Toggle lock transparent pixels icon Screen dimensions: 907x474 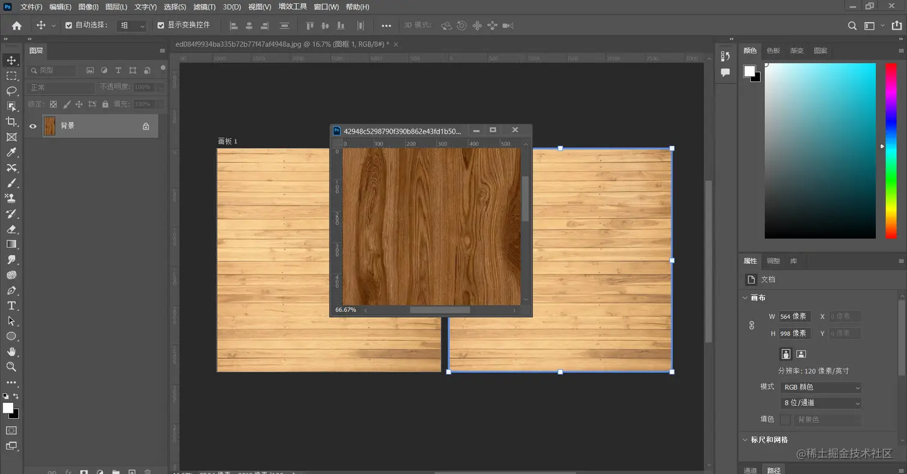pyautogui.click(x=53, y=104)
